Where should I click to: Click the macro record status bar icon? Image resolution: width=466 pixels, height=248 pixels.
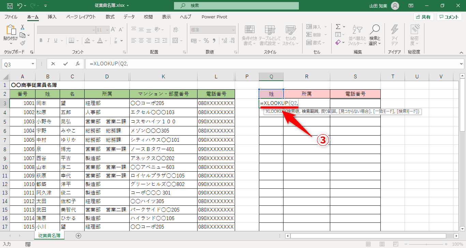point(28,244)
